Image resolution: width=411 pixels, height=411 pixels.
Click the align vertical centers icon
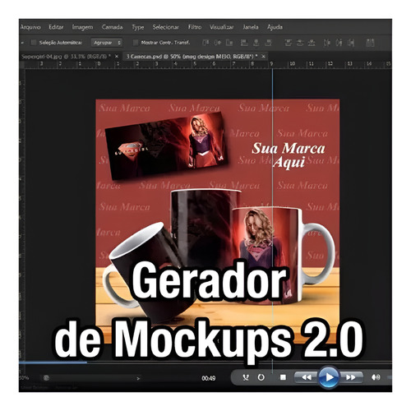coord(218,43)
